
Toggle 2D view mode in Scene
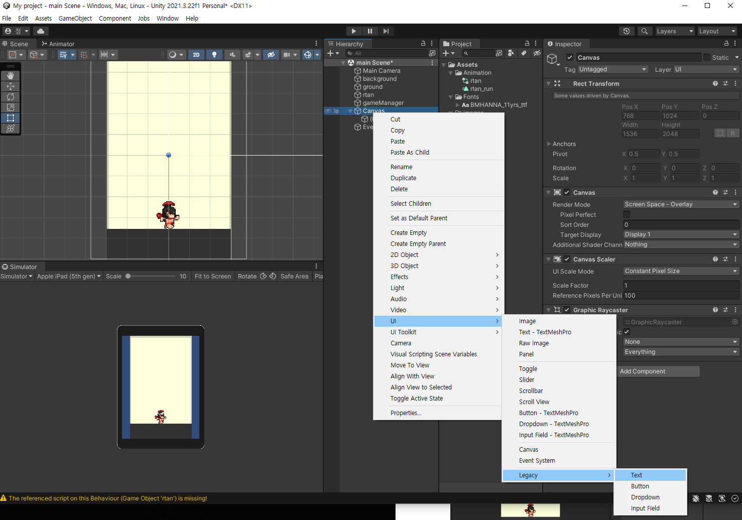click(x=196, y=55)
